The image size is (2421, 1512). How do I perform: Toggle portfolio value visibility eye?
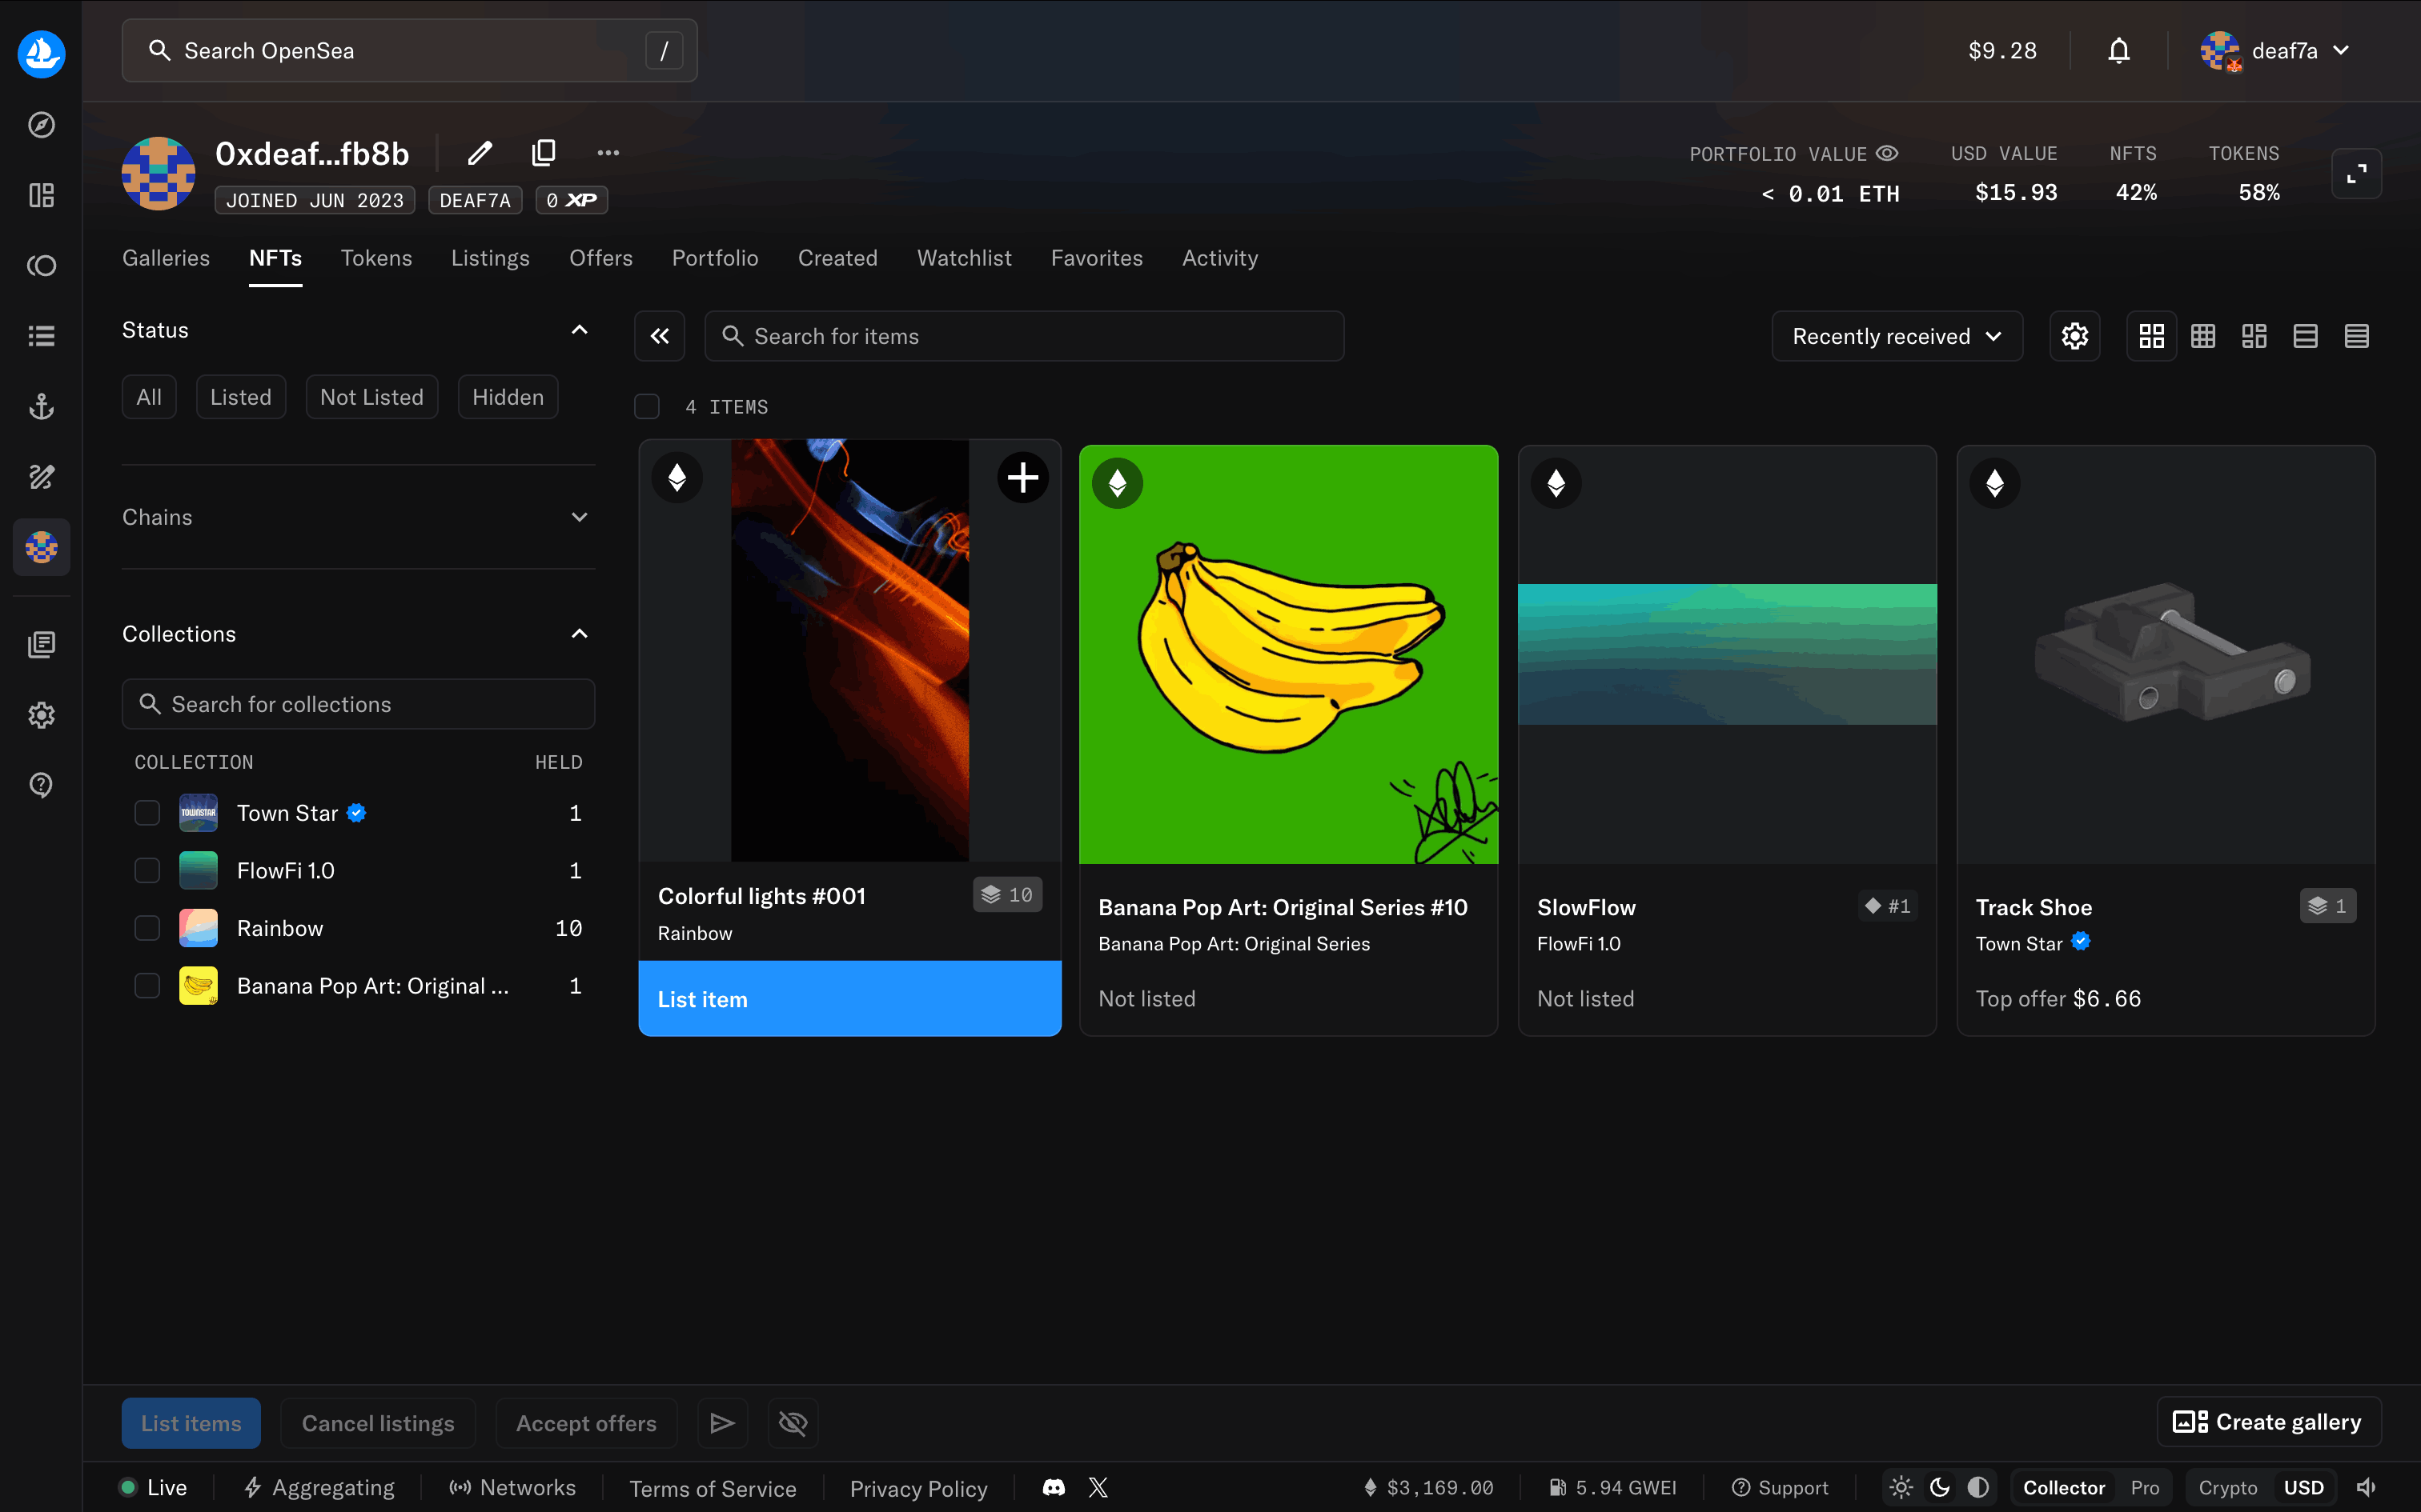1887,153
